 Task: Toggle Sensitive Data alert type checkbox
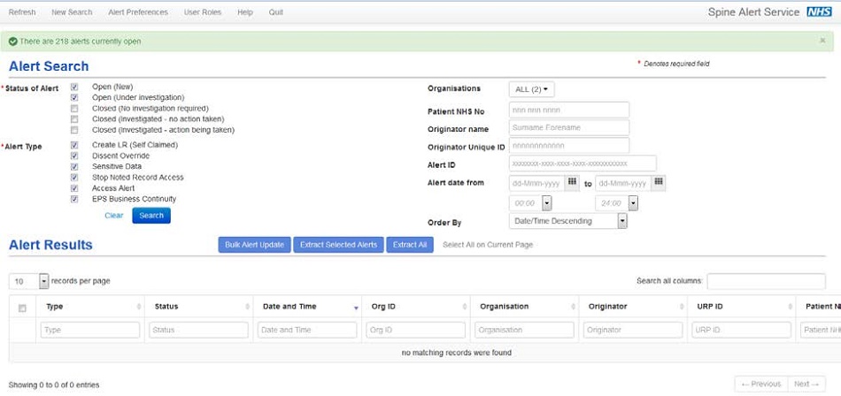pos(74,167)
